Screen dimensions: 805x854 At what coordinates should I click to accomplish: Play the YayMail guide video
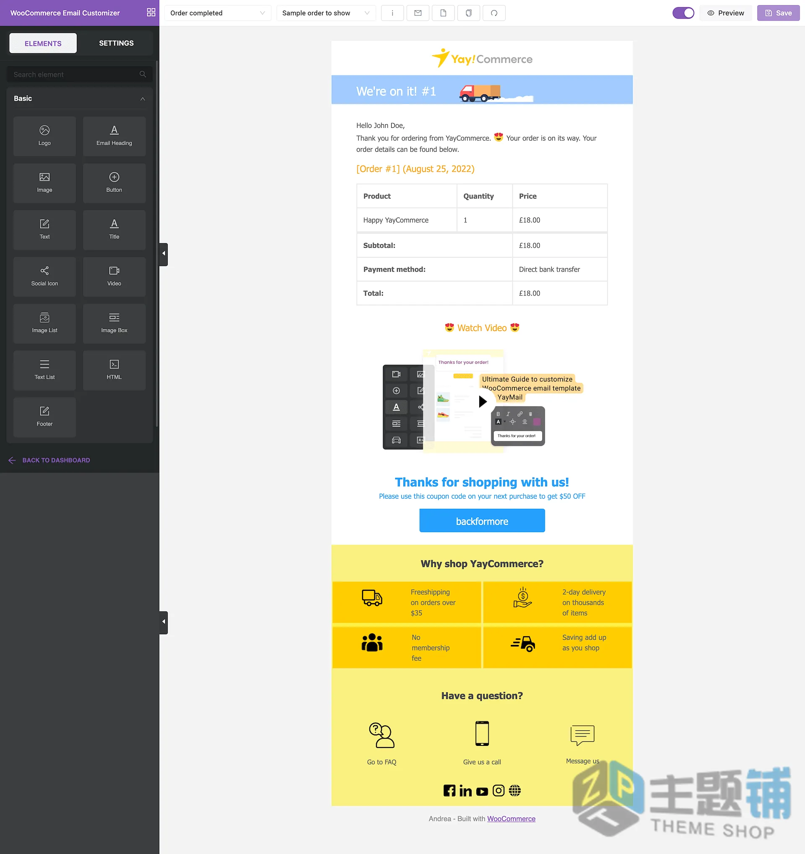(482, 401)
